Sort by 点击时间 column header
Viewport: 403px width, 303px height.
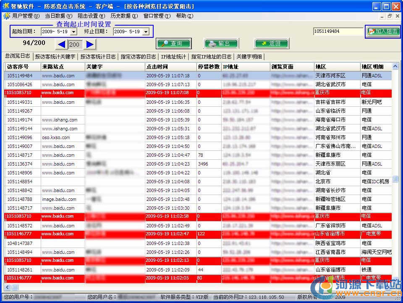click(170, 66)
